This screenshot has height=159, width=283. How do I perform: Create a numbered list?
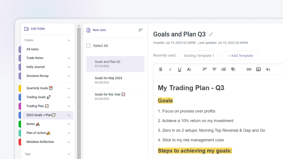coord(224,70)
